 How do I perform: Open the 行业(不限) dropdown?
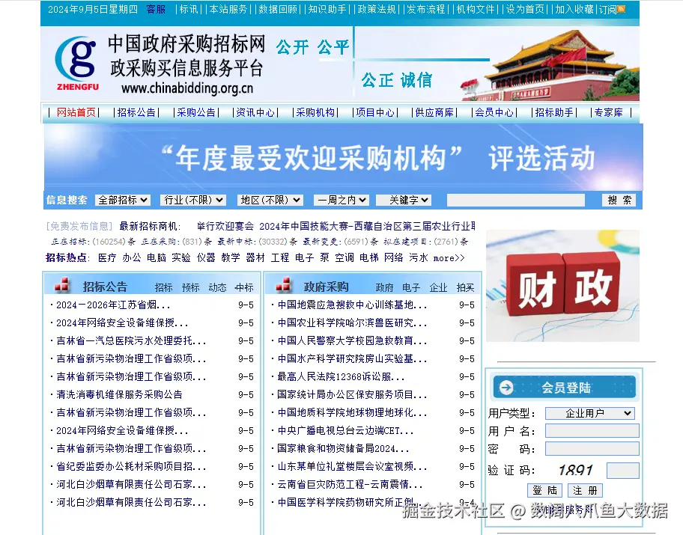click(x=193, y=200)
